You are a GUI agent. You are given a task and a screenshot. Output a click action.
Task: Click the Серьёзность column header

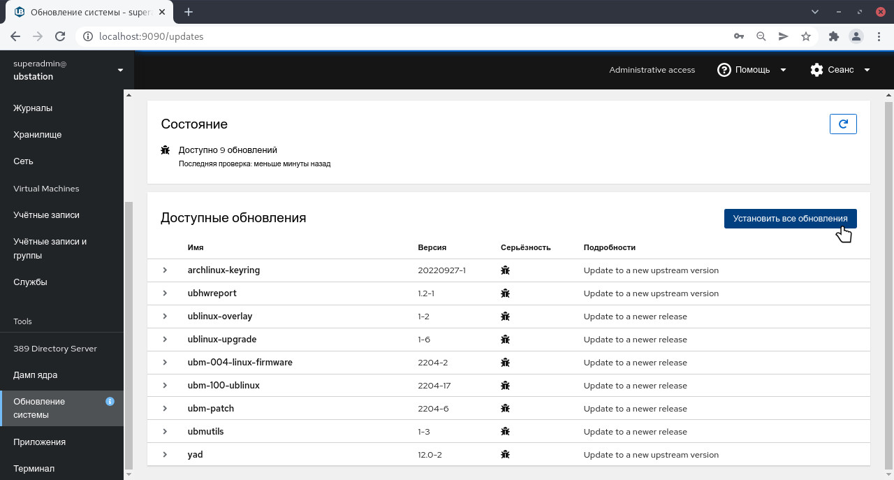pos(526,247)
